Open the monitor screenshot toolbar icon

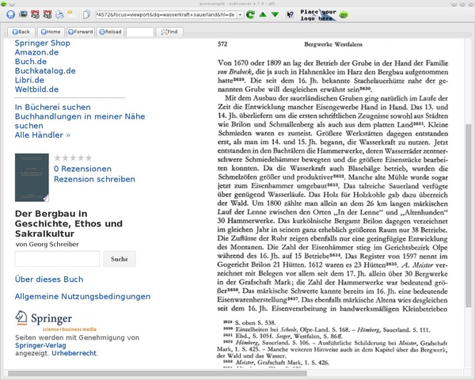23,14
